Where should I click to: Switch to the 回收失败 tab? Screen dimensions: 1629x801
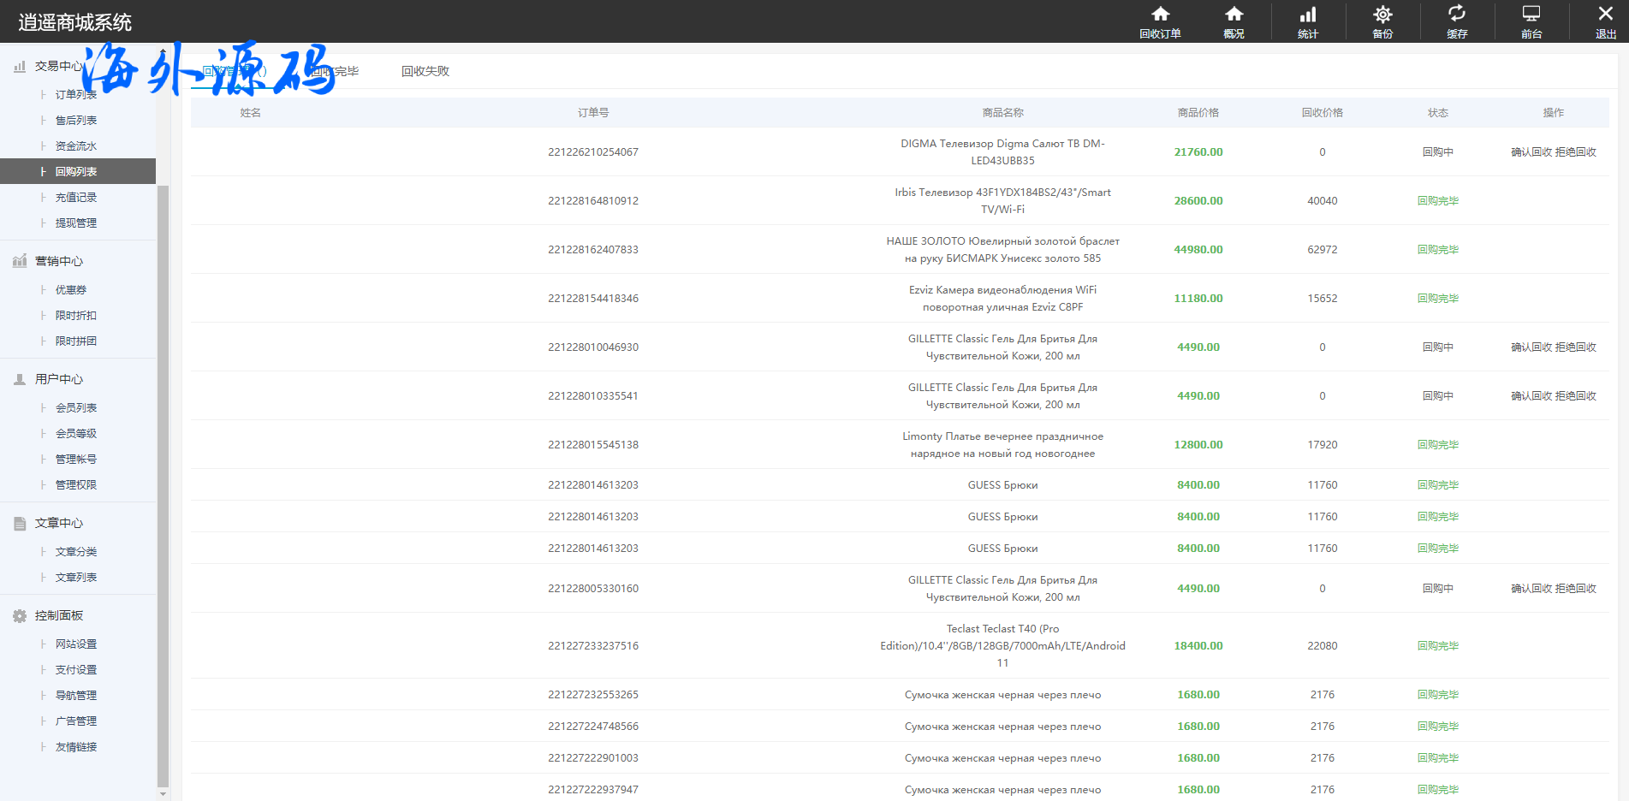(425, 71)
